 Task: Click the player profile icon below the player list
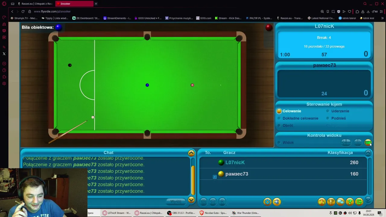click(213, 202)
